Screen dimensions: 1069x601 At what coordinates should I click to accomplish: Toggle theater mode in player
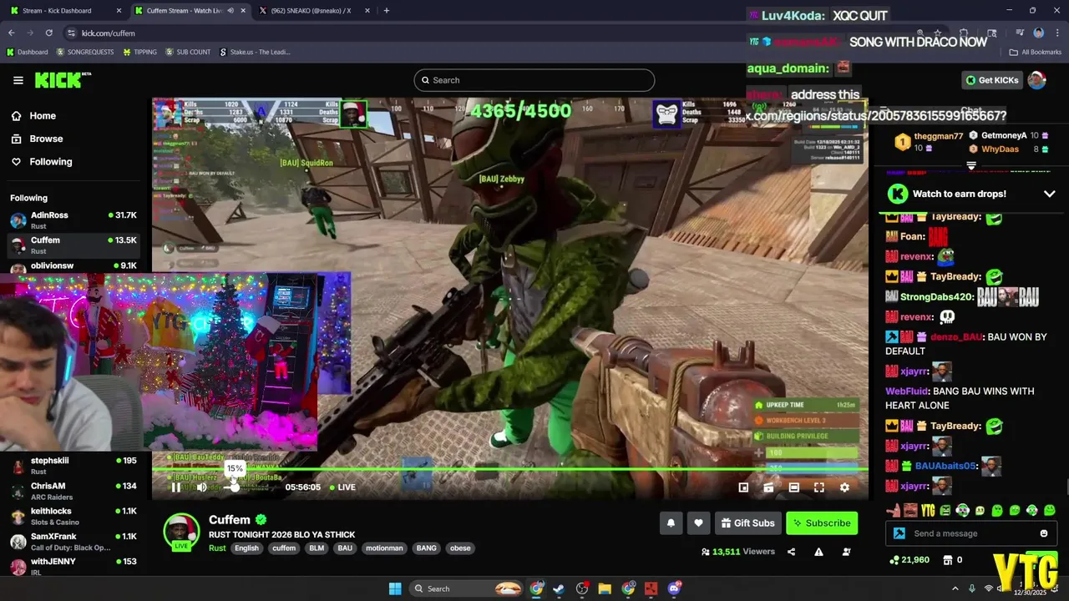click(x=794, y=487)
